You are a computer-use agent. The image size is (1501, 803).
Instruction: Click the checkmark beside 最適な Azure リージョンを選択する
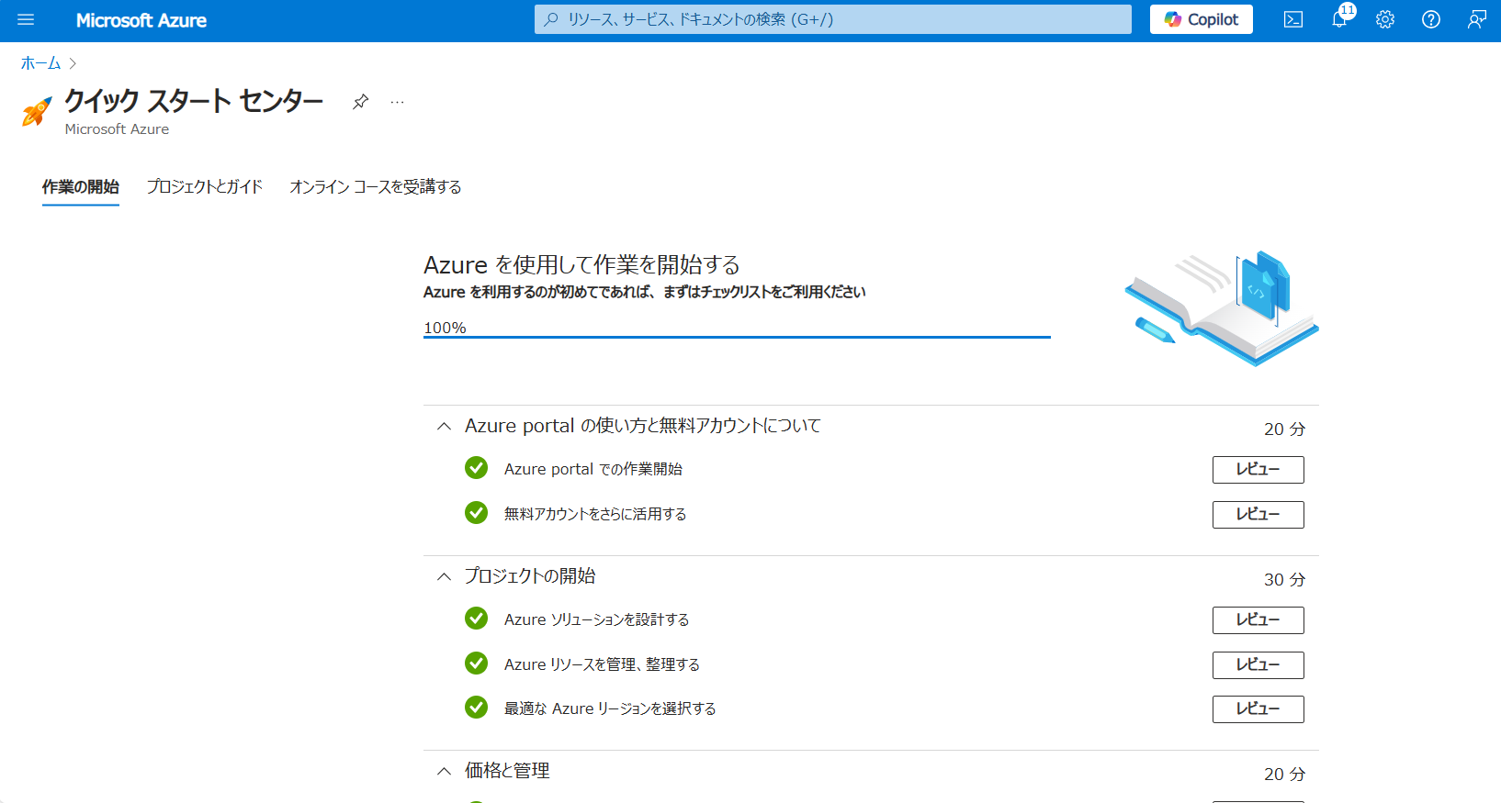click(476, 708)
